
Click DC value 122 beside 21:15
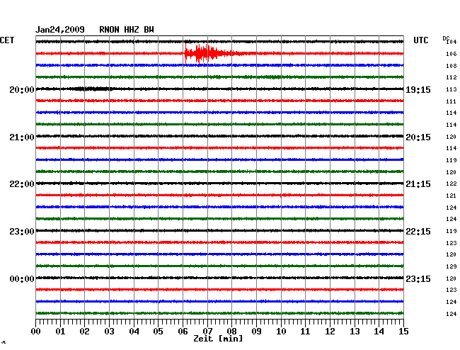(x=452, y=184)
